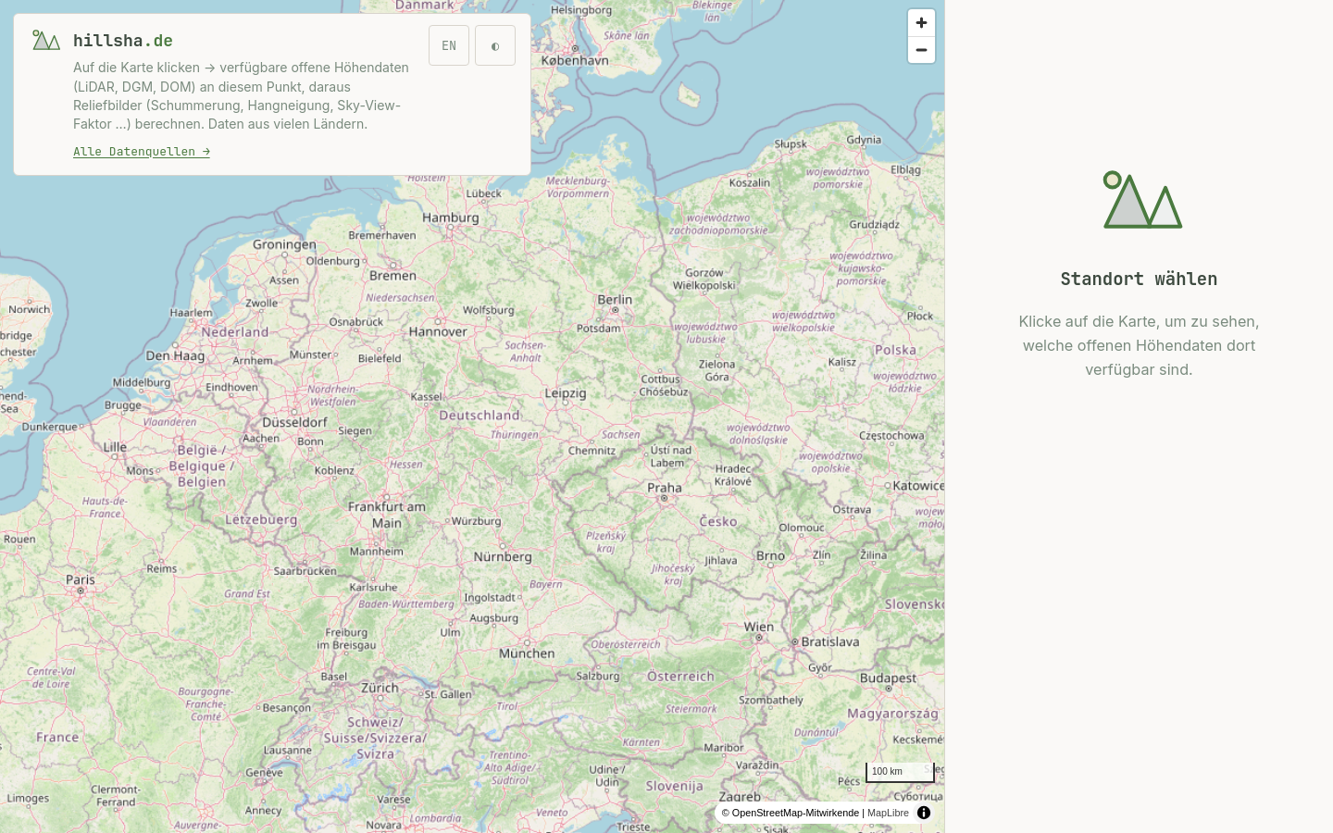This screenshot has width=1333, height=833.
Task: Click Deutschland country label on map
Action: click(x=480, y=416)
